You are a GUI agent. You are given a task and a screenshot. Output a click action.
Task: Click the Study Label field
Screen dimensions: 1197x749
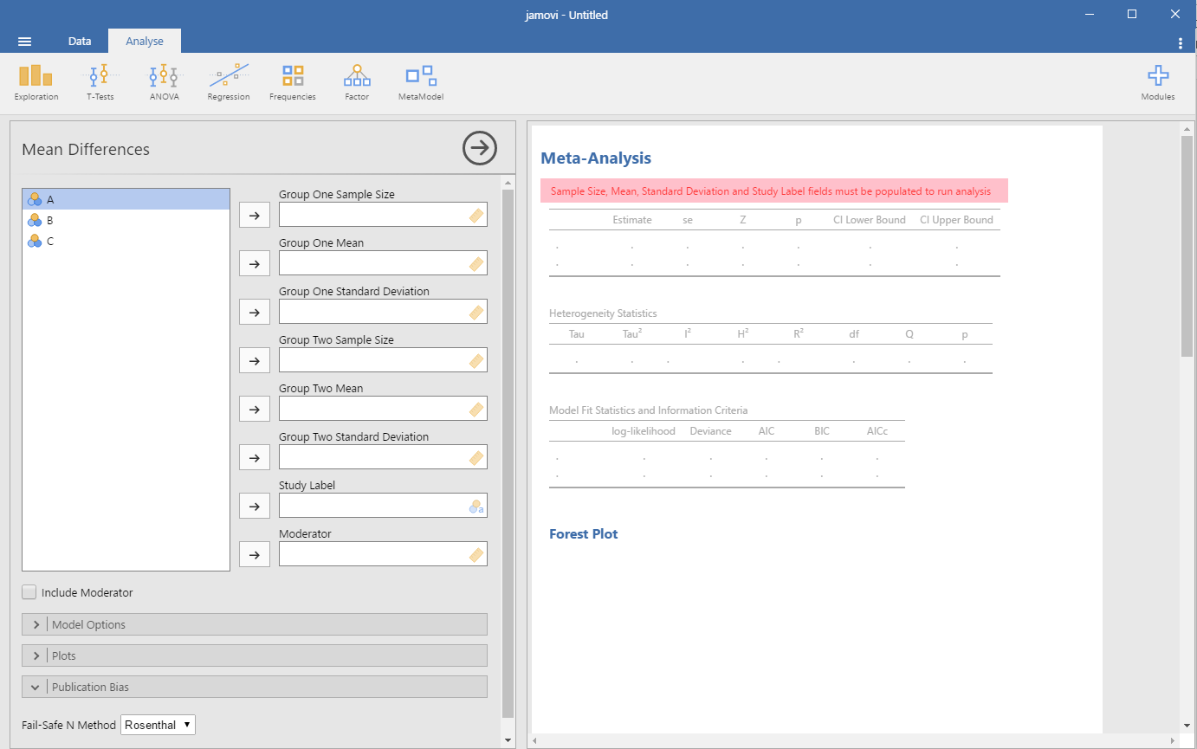[383, 506]
